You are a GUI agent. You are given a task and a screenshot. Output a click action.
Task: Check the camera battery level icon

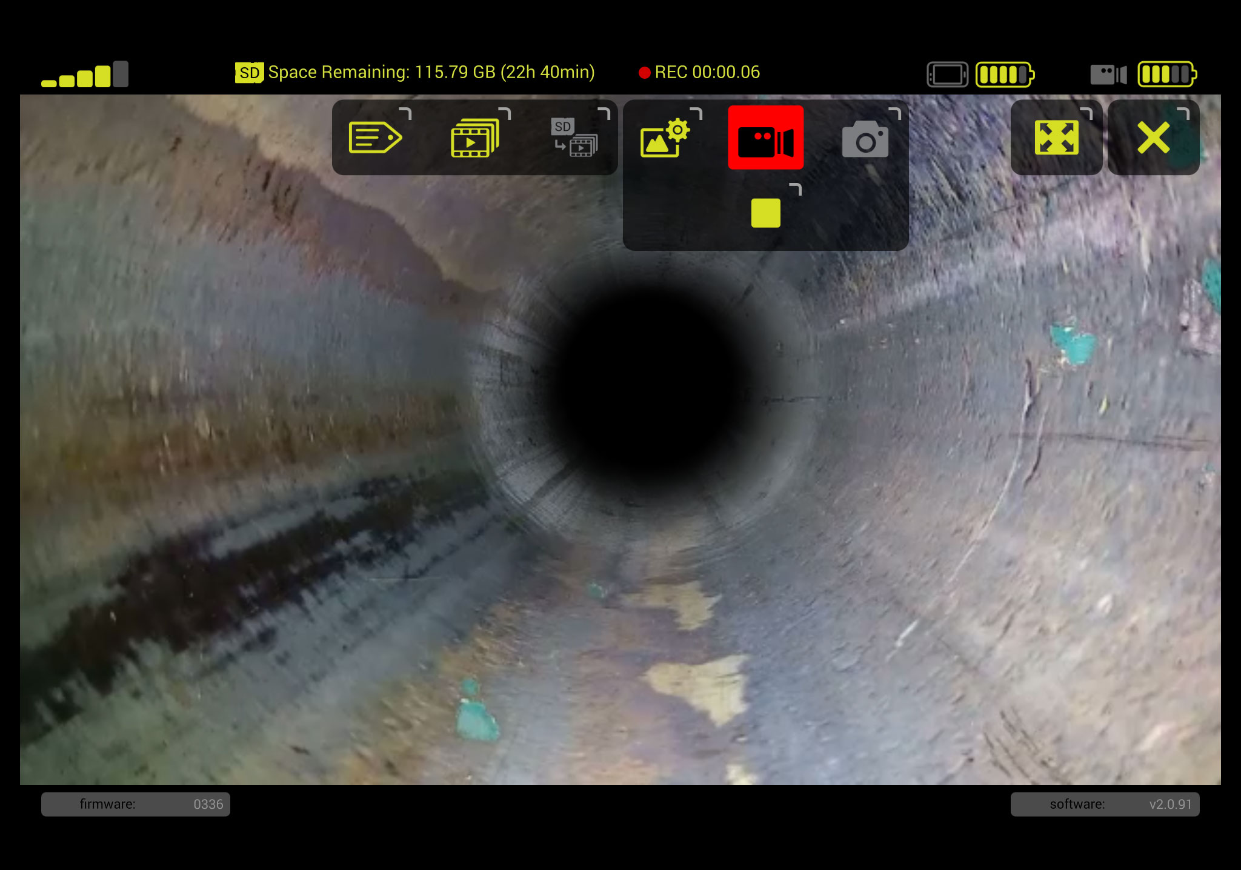tap(1166, 74)
